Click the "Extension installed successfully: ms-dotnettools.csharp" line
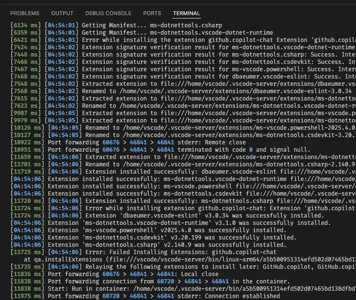356x300 pixels. (x=183, y=201)
